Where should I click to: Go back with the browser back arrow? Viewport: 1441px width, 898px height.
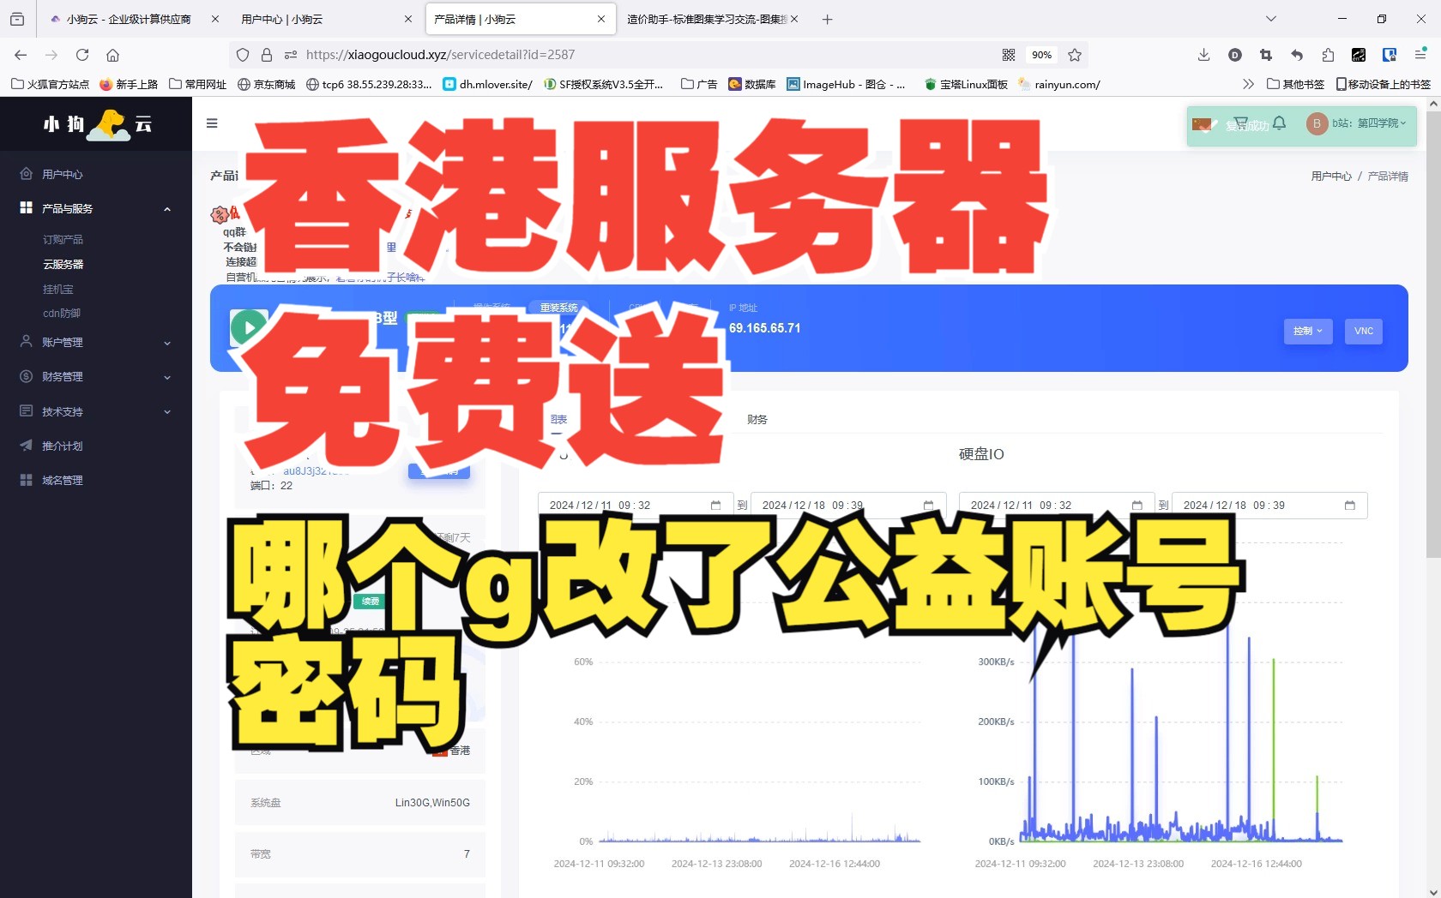(x=21, y=55)
